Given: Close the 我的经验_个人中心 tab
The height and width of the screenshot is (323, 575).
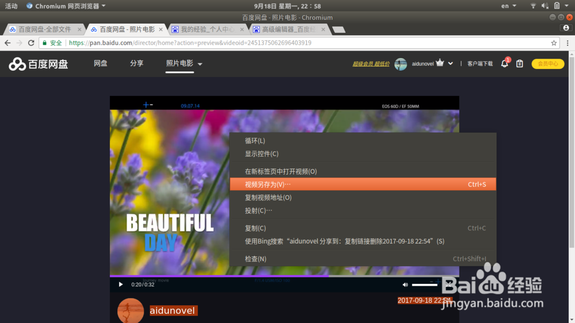Looking at the screenshot, I should tap(241, 29).
